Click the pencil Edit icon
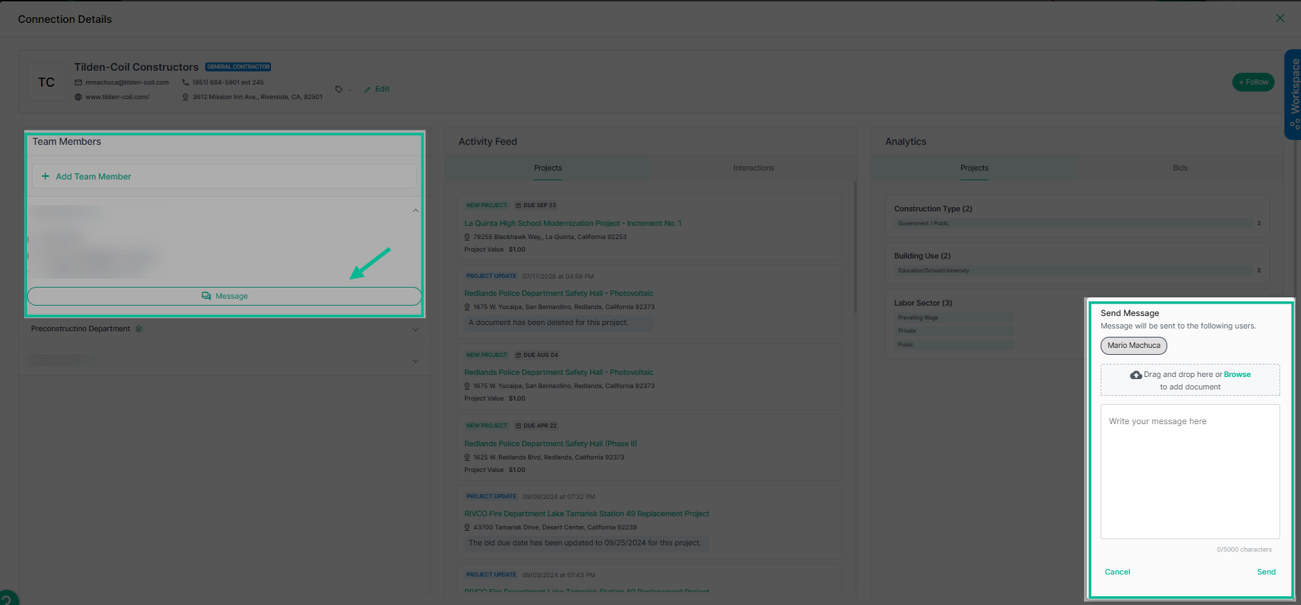Image resolution: width=1301 pixels, height=605 pixels. point(367,89)
